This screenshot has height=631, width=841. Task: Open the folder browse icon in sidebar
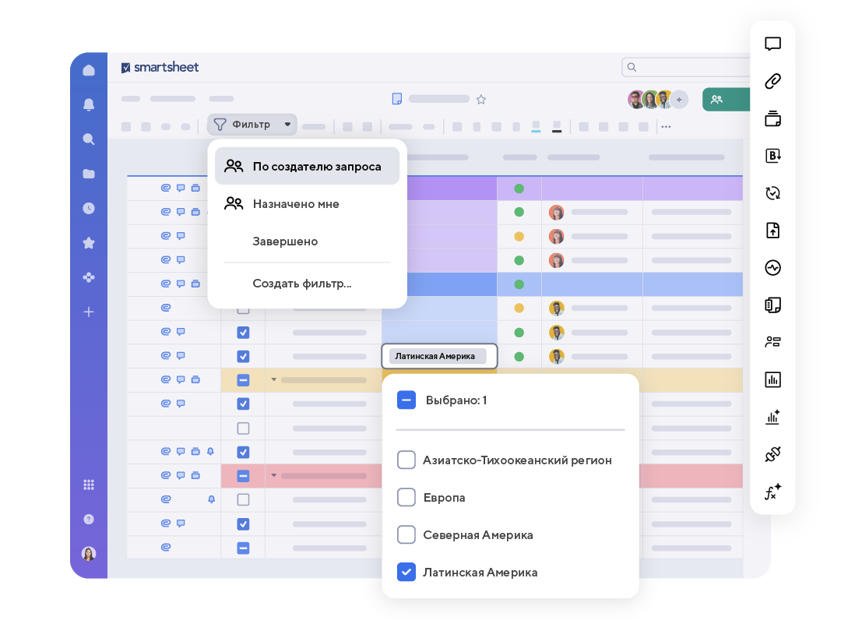pyautogui.click(x=89, y=174)
